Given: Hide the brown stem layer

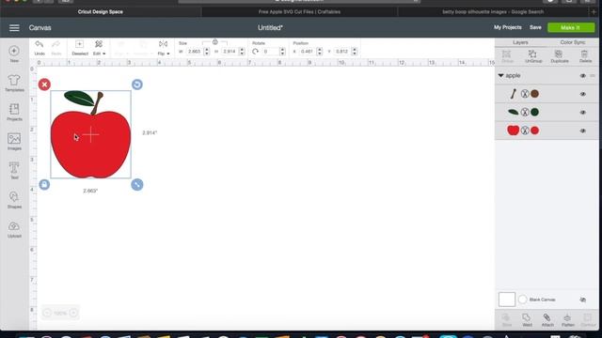Looking at the screenshot, I should [x=583, y=94].
